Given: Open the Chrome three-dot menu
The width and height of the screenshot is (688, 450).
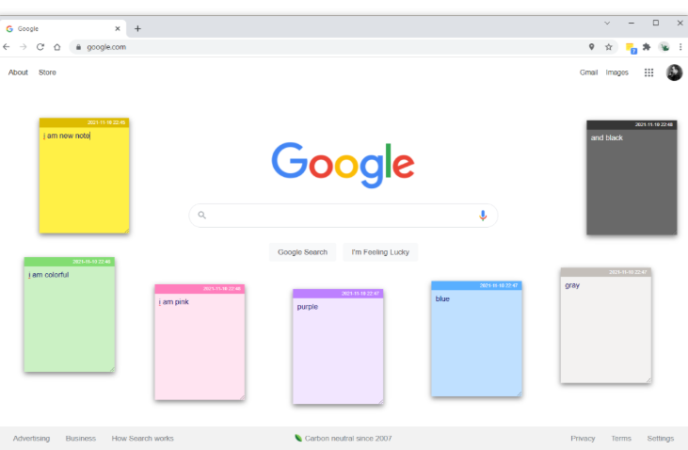Looking at the screenshot, I should (680, 47).
